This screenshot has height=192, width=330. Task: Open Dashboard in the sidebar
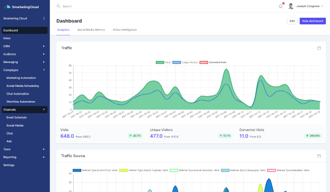pos(25,30)
